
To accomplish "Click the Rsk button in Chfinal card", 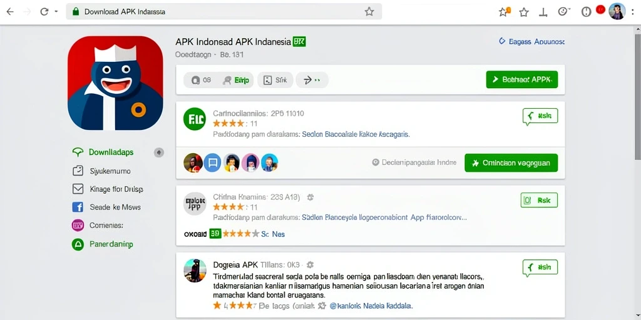I will pyautogui.click(x=539, y=201).
